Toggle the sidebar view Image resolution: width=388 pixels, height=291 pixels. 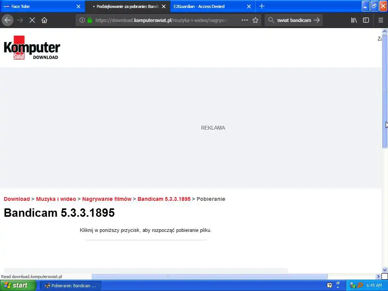(366, 20)
